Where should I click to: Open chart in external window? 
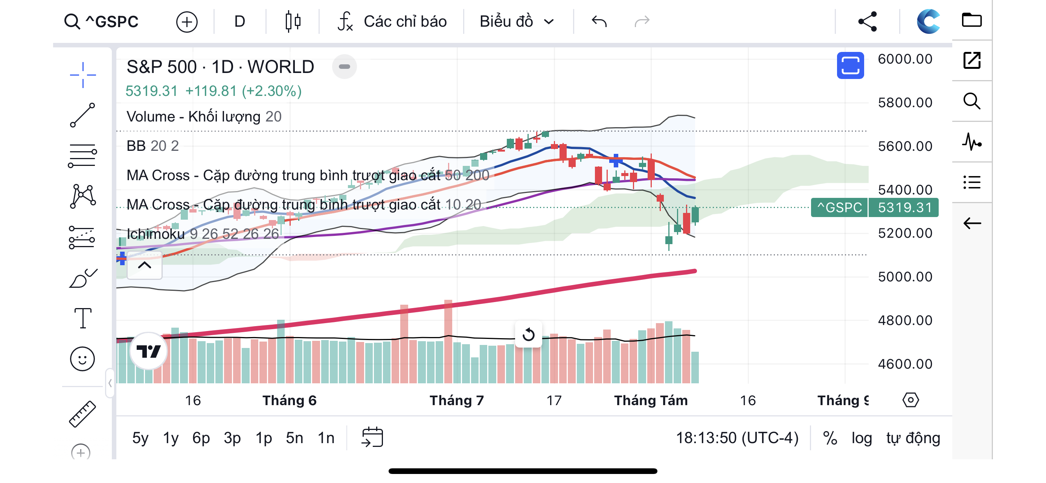972,61
